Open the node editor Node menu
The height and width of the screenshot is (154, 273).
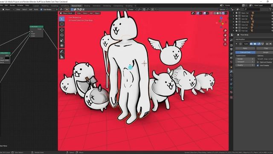tap(36, 9)
